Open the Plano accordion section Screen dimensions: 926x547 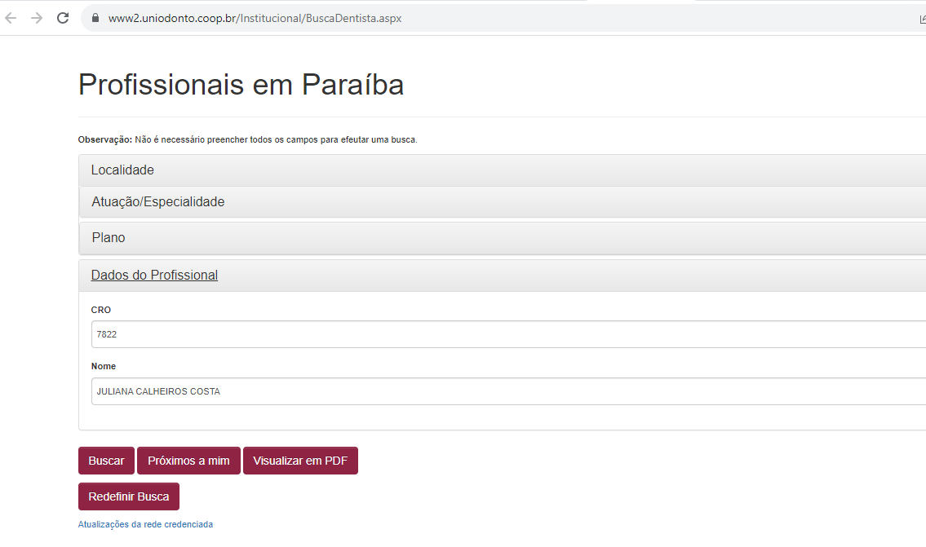click(x=109, y=238)
